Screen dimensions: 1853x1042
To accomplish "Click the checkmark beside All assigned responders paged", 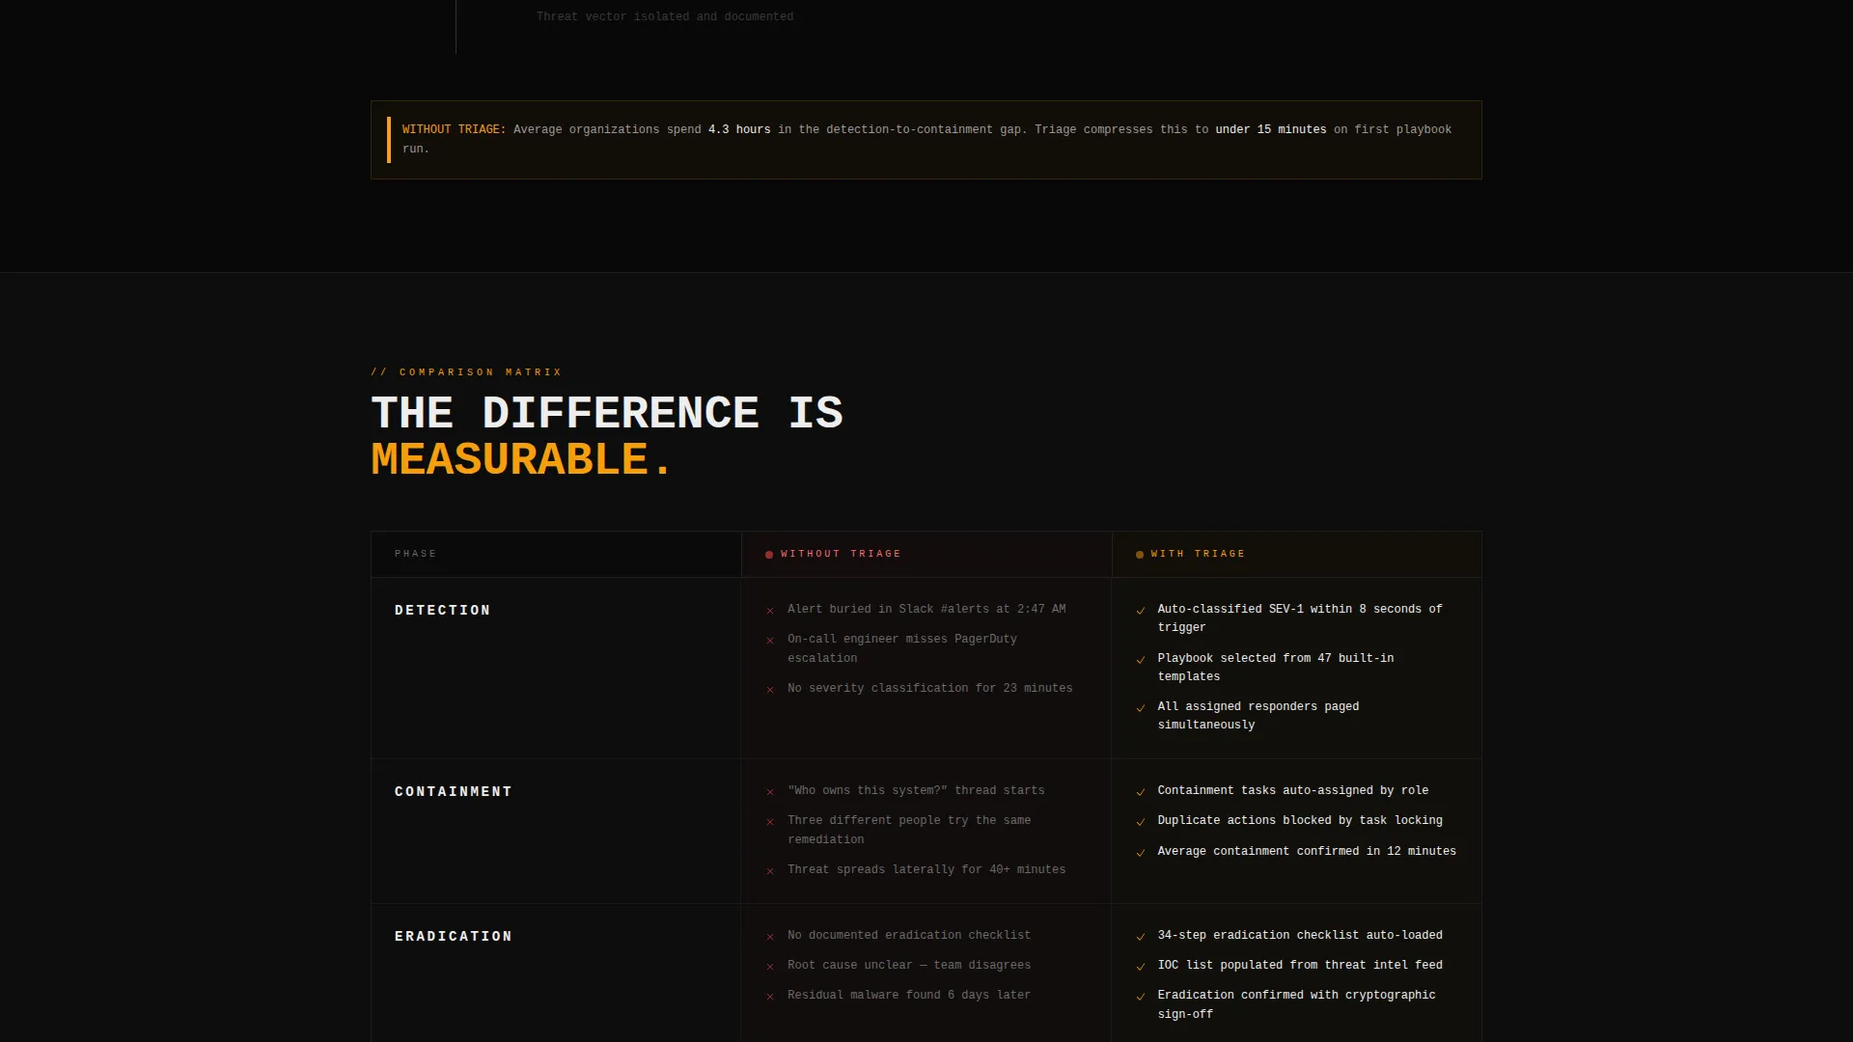I will (x=1141, y=708).
